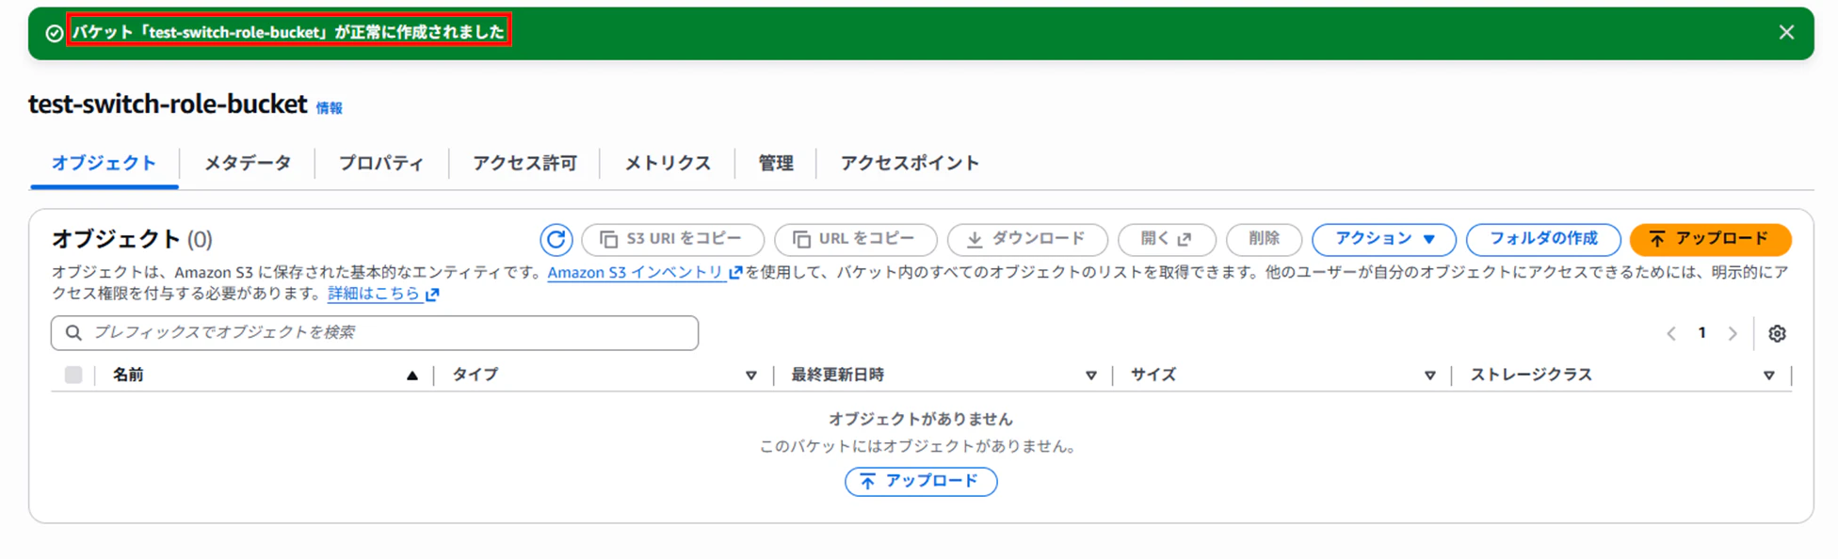Dismiss the green success banner
The width and height of the screenshot is (1838, 559).
1786,33
